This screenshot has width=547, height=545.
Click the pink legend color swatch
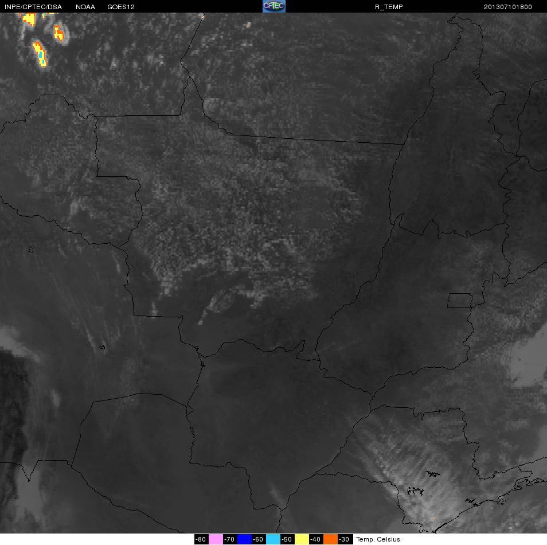click(x=216, y=539)
